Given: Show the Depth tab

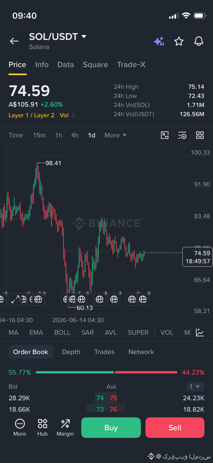Looking at the screenshot, I should pos(71,352).
